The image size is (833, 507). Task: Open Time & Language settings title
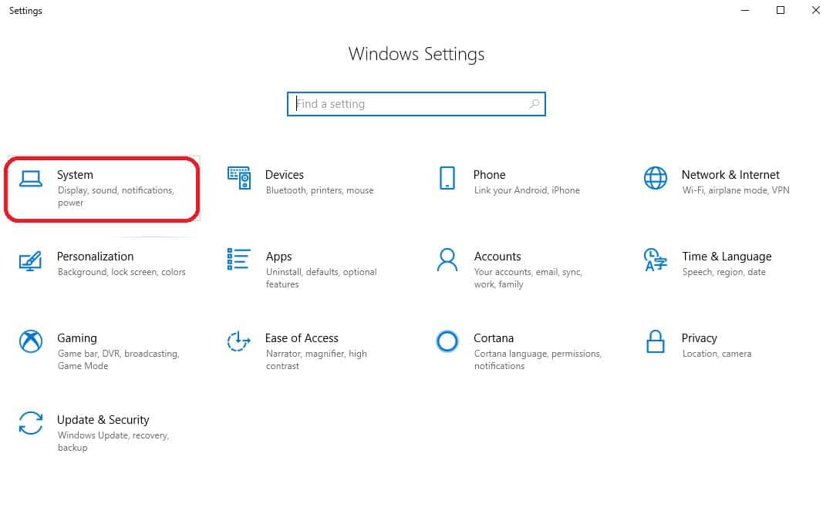pos(727,257)
